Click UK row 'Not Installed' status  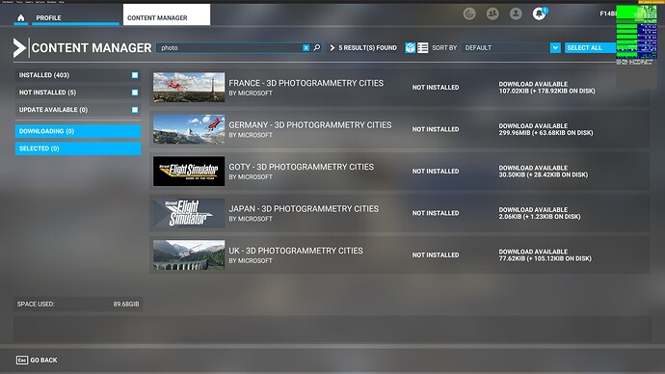pos(436,255)
